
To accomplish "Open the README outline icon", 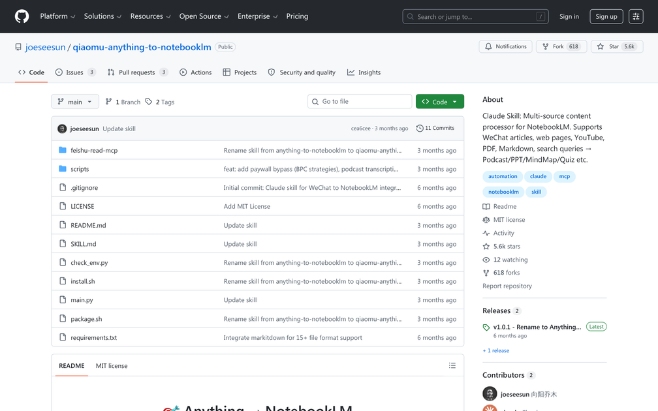I will (452, 366).
